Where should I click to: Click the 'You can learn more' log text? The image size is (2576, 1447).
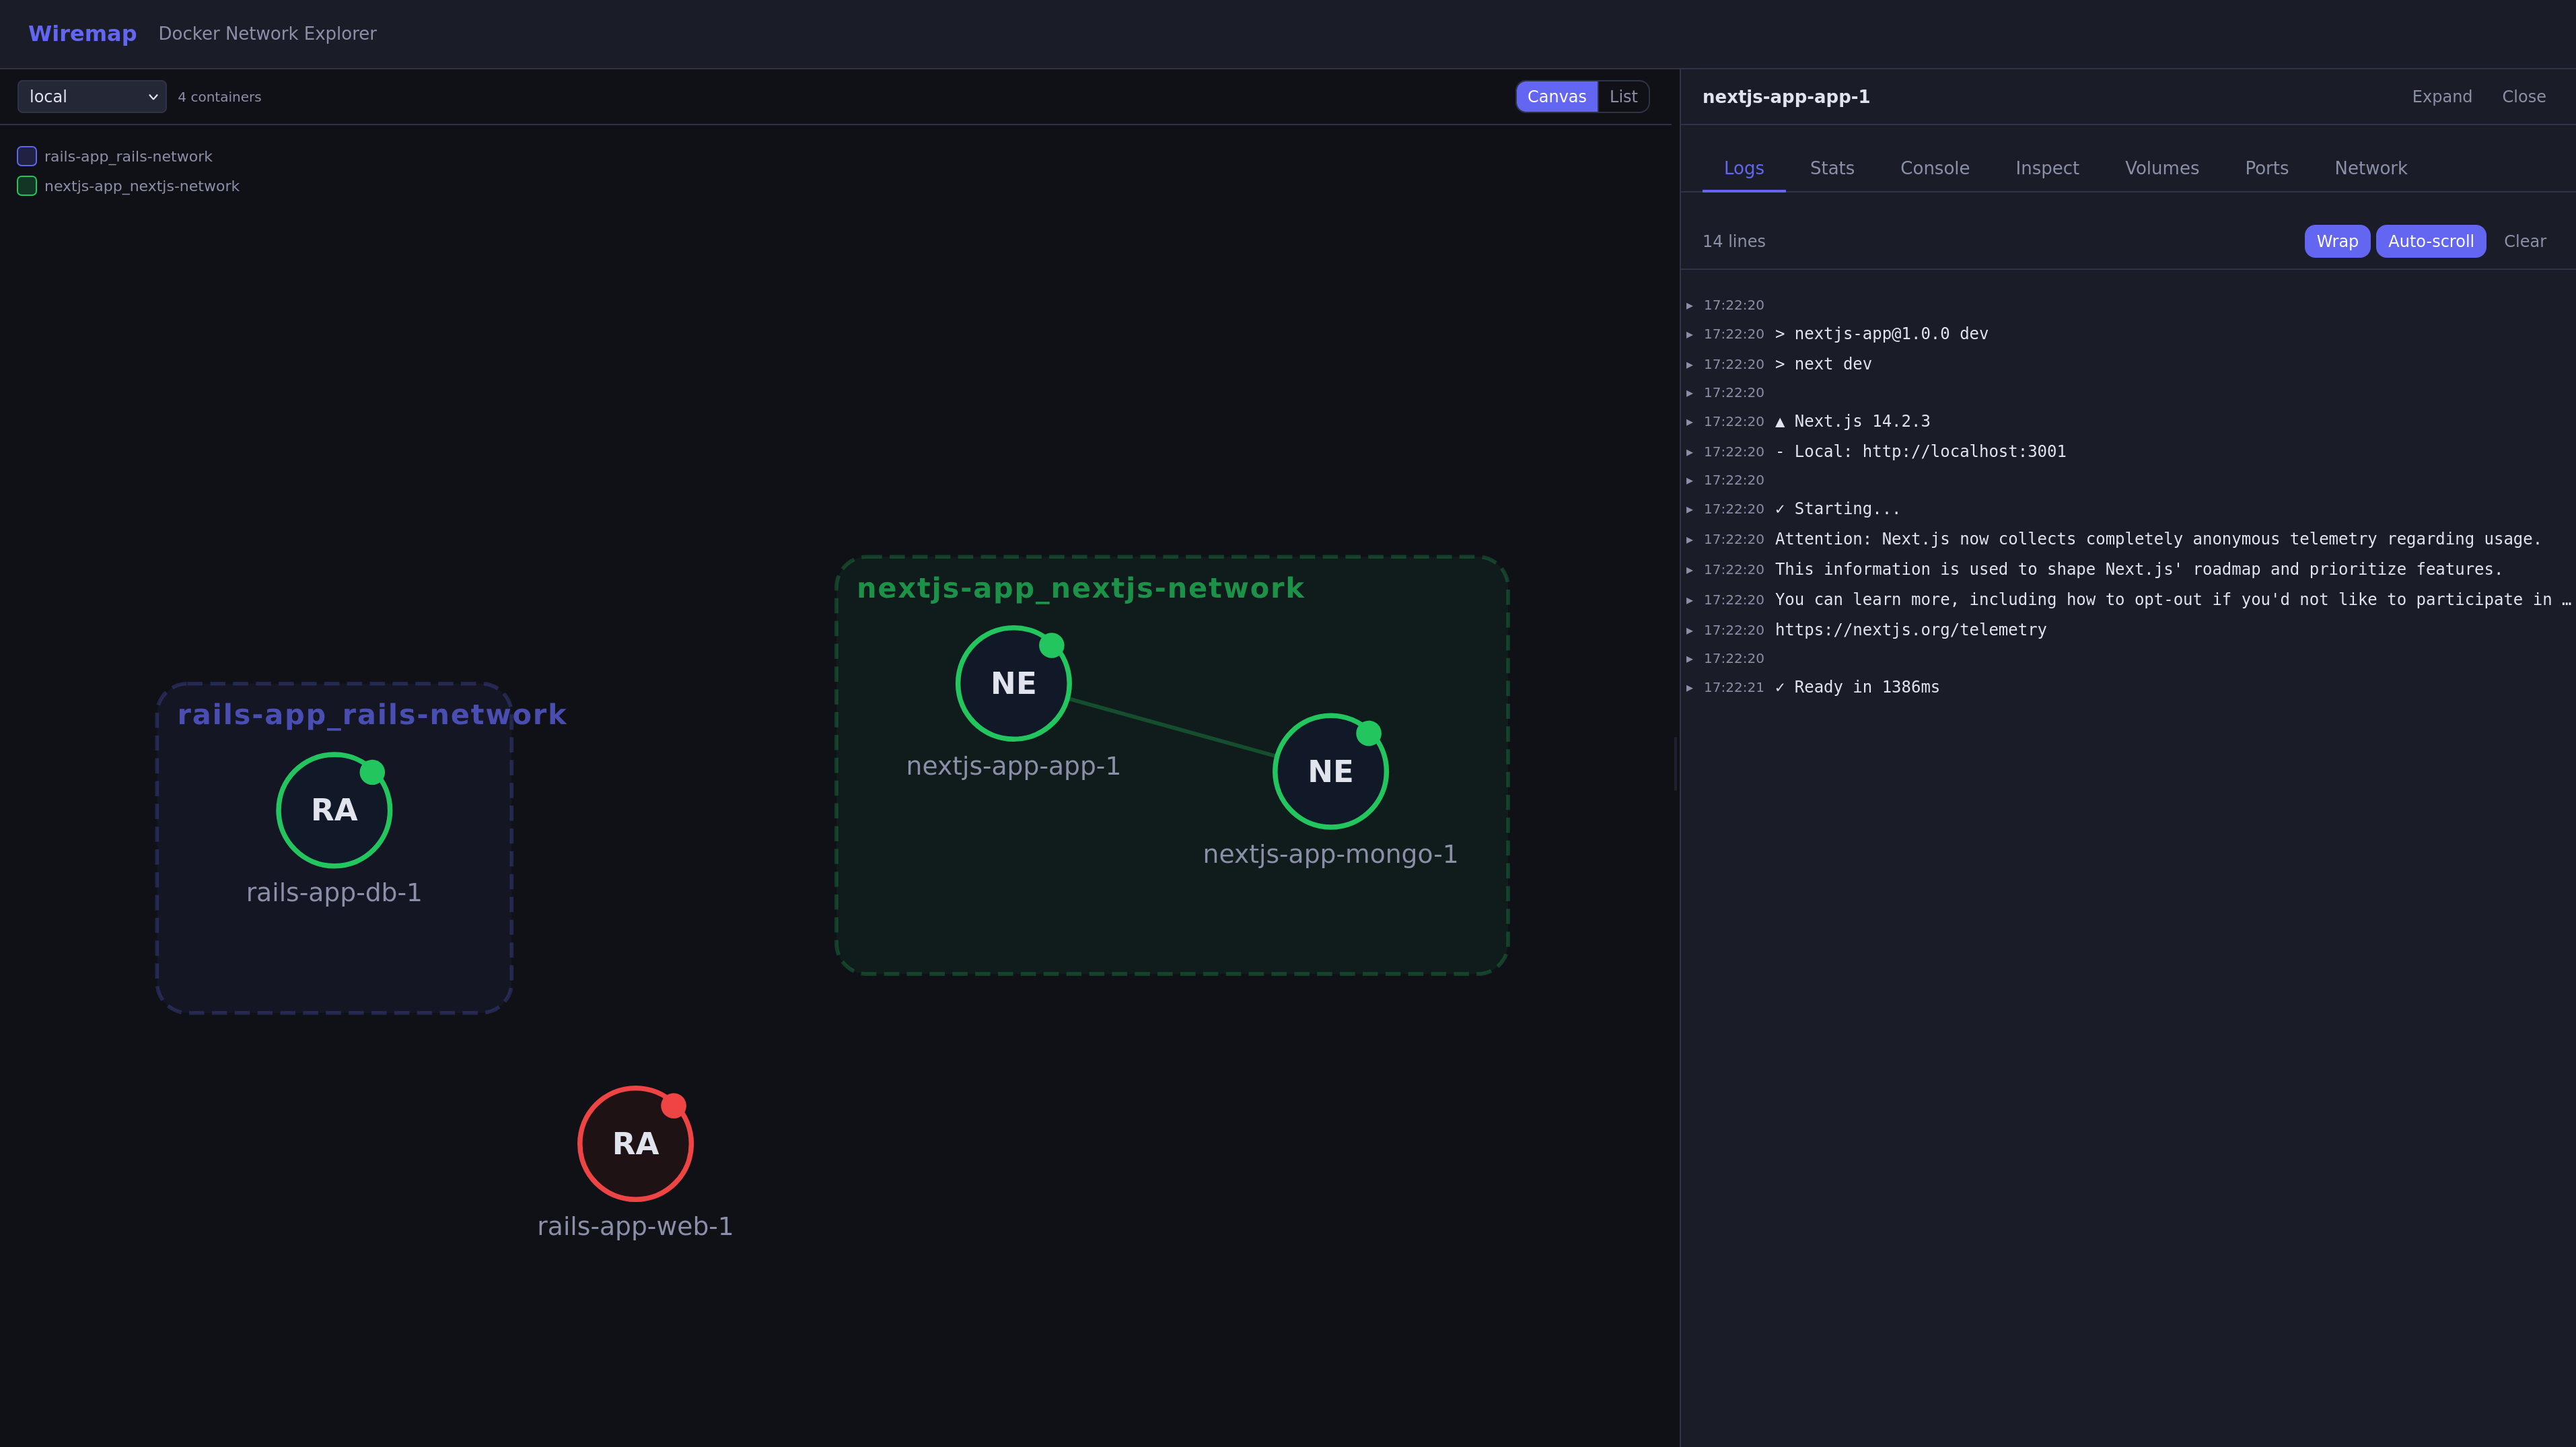point(2172,599)
